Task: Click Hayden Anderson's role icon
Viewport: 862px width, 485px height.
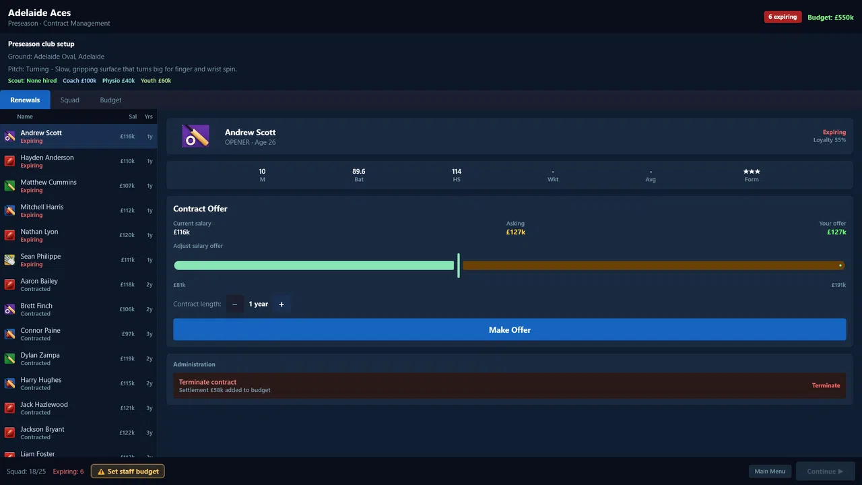Action: click(x=10, y=161)
